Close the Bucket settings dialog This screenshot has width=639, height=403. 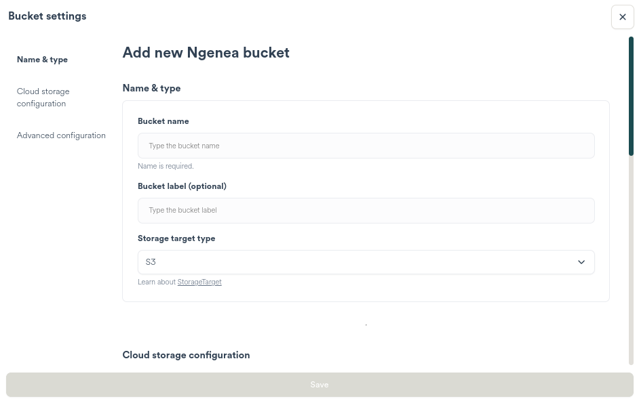pyautogui.click(x=622, y=17)
